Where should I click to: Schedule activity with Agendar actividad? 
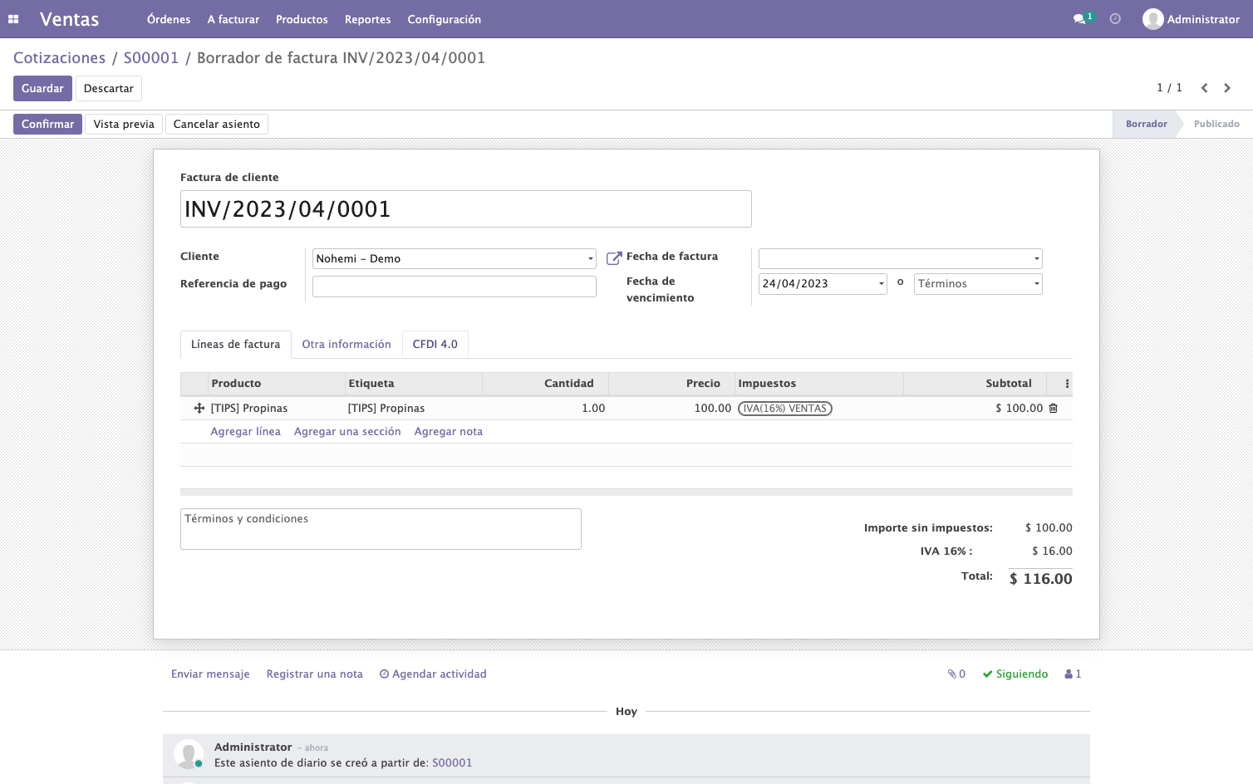(x=433, y=674)
